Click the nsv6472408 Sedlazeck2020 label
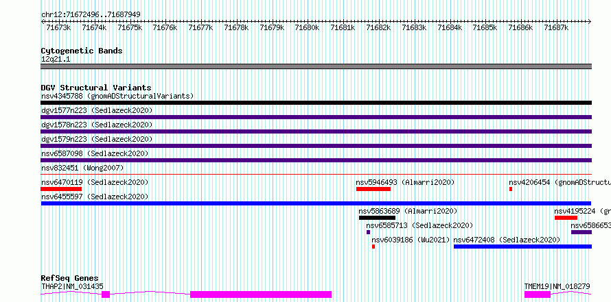611x302 pixels. click(507, 240)
